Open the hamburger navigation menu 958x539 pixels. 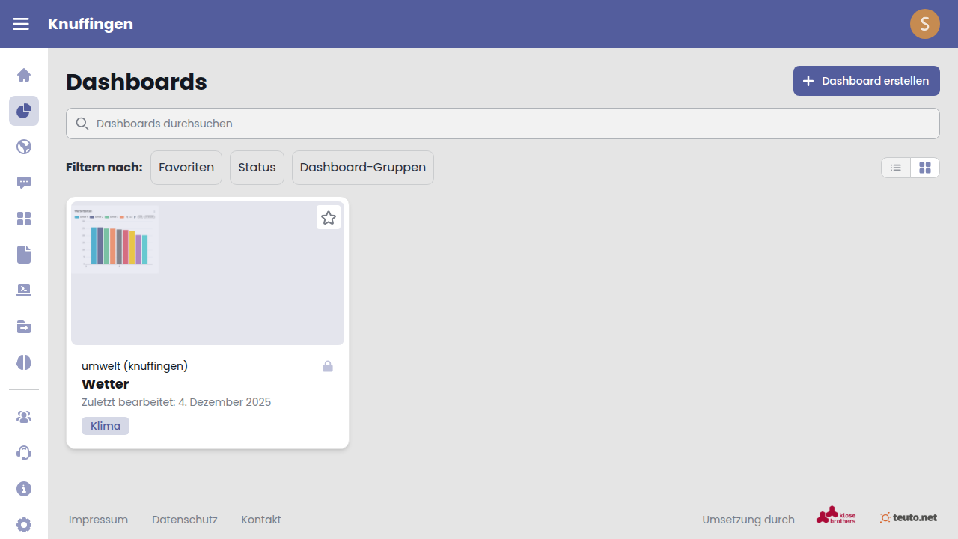point(21,24)
